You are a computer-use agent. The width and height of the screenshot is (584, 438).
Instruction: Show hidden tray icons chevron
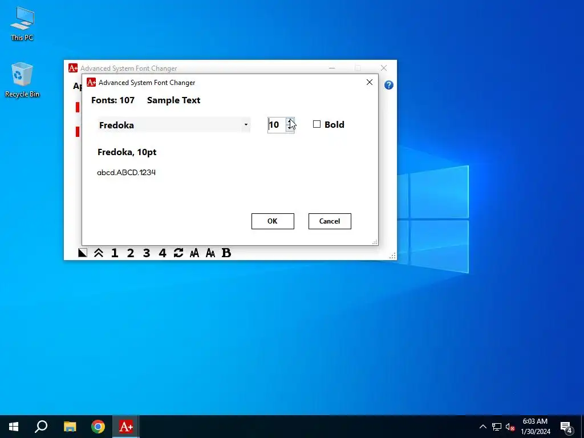click(482, 427)
